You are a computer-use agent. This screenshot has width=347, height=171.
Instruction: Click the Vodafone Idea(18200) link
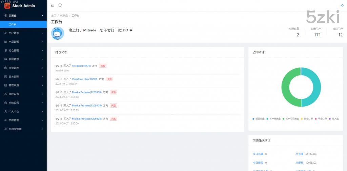click(x=84, y=79)
